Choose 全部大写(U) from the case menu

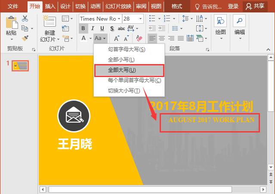point(129,70)
